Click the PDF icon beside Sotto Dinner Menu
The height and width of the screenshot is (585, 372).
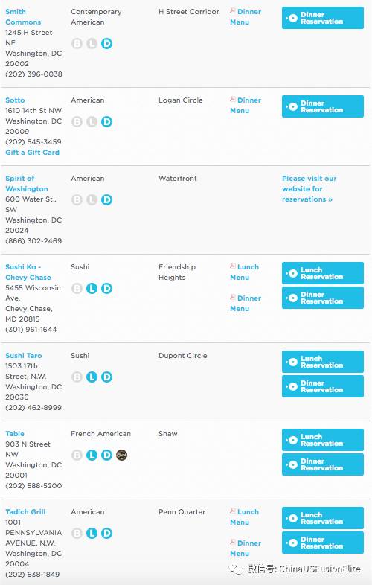pos(233,100)
